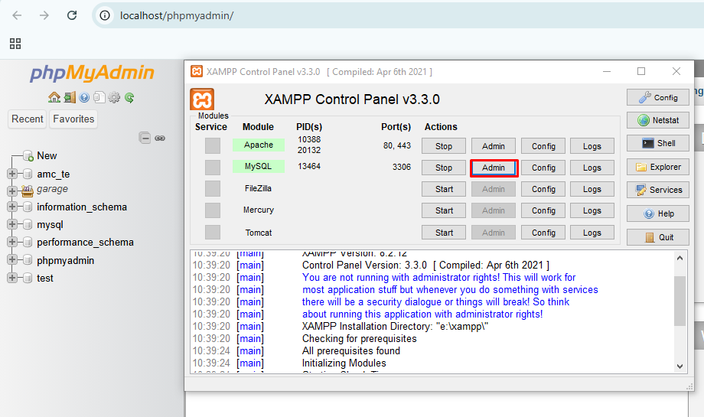
Task: Click browser forward arrow
Action: point(44,15)
